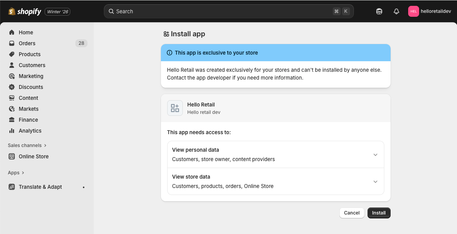Viewport: 457px width, 234px height.
Task: Click the Translate & Adapt app icon
Action: (12, 187)
